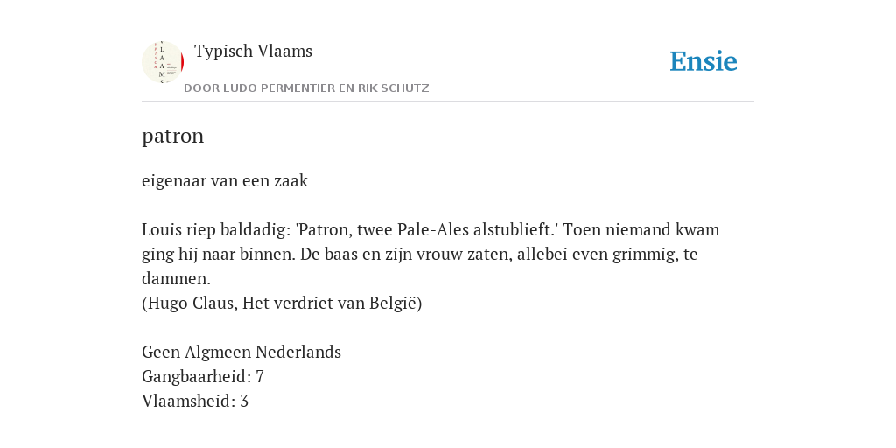Click the Gangbaarheid: 7 rating
Screen dimensions: 896x448
pyautogui.click(x=203, y=376)
